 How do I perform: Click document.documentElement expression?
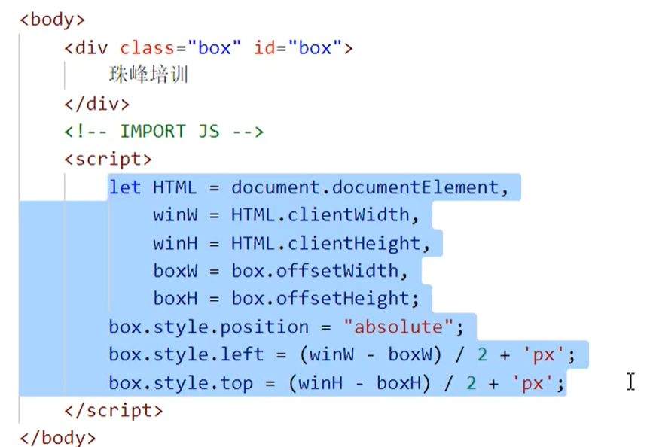365,187
